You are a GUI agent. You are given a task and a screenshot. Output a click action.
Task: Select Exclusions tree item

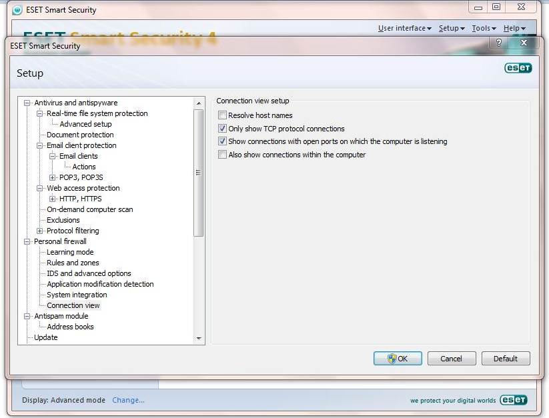(x=63, y=220)
